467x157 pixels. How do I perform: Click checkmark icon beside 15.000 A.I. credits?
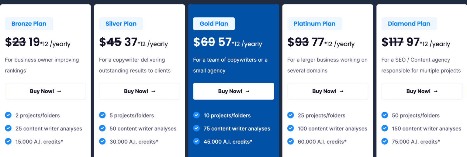(8, 141)
